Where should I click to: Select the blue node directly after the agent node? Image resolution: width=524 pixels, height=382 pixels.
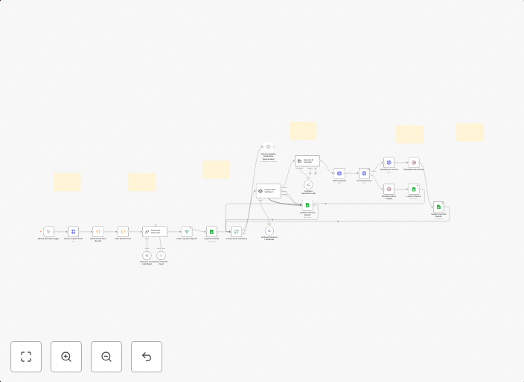pyautogui.click(x=339, y=173)
